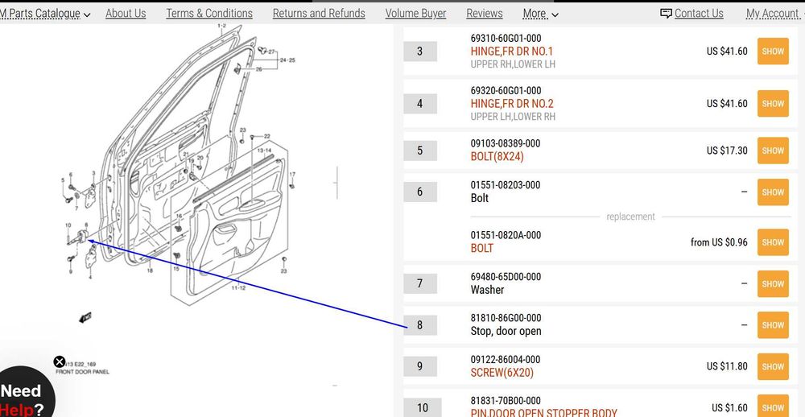The width and height of the screenshot is (805, 417).
Task: Show prices for HINGE,FR DR NO.2
Action: pos(773,104)
